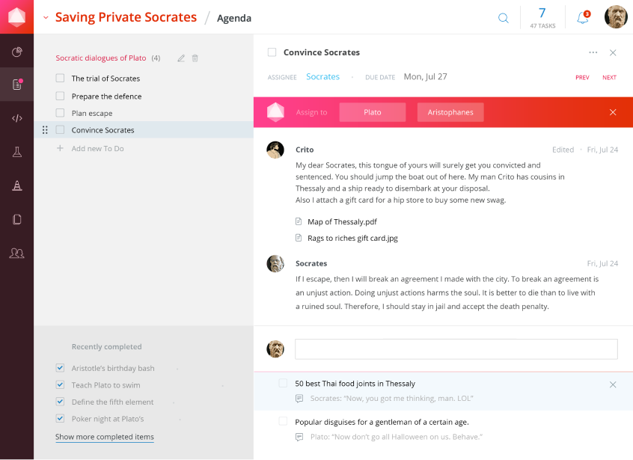Assign the task to Plato
The height and width of the screenshot is (460, 633).
coord(373,112)
